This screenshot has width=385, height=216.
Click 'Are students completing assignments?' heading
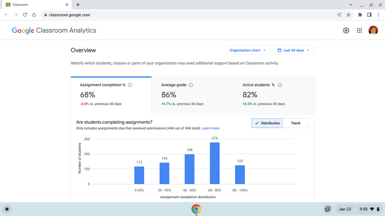[114, 122]
